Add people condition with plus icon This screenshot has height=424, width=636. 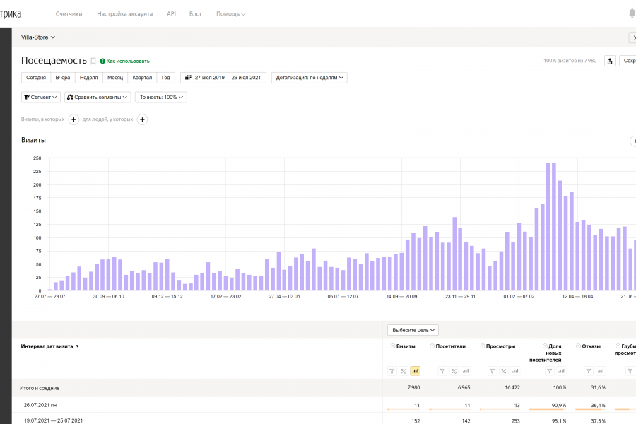click(x=142, y=119)
